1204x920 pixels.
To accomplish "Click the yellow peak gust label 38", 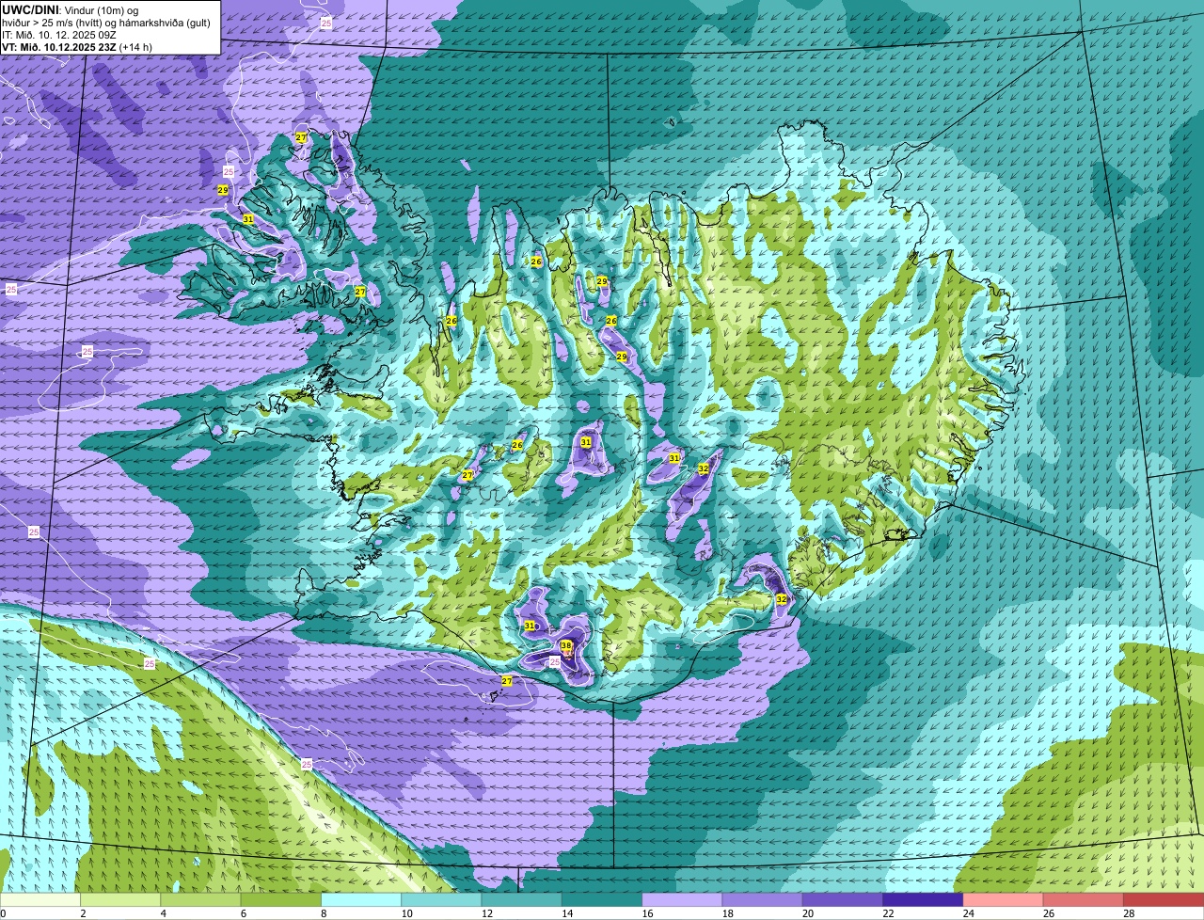I will pyautogui.click(x=566, y=645).
